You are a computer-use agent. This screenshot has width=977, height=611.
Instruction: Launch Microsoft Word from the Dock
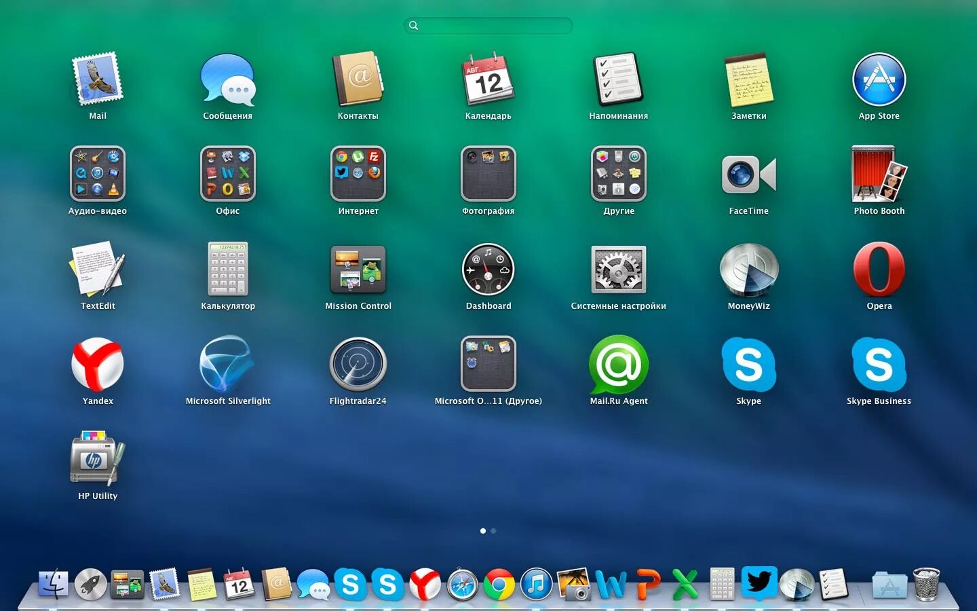click(611, 585)
